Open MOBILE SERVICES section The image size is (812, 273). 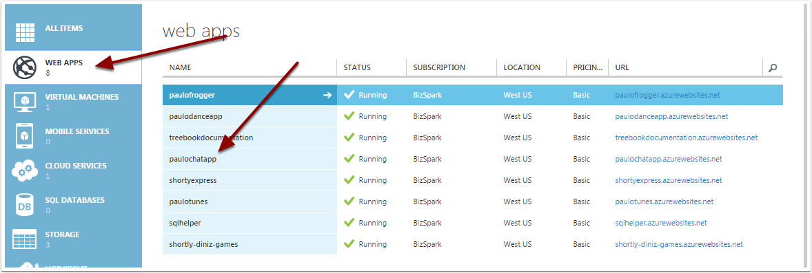[x=77, y=131]
